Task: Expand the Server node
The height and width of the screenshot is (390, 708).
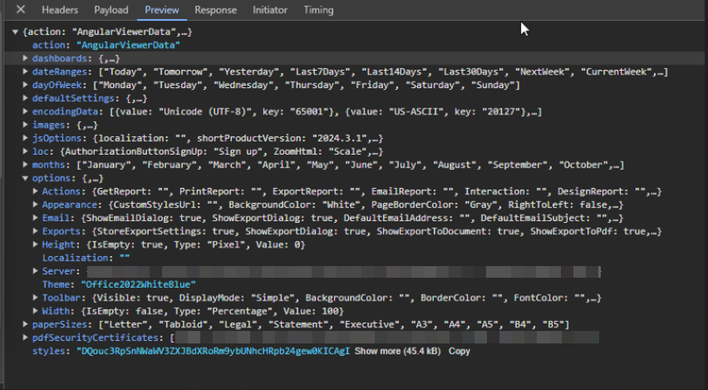Action: (35, 271)
